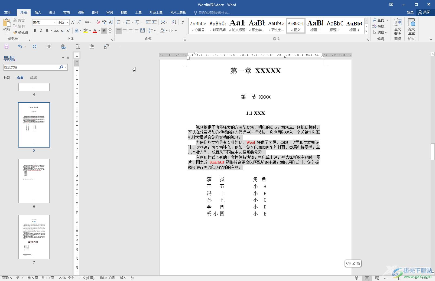Click the Tell Me search box (告诉我您想要做什么)

point(212,12)
